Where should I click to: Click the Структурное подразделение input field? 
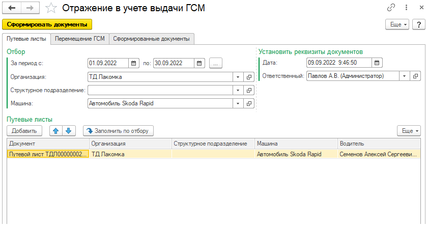[160, 90]
